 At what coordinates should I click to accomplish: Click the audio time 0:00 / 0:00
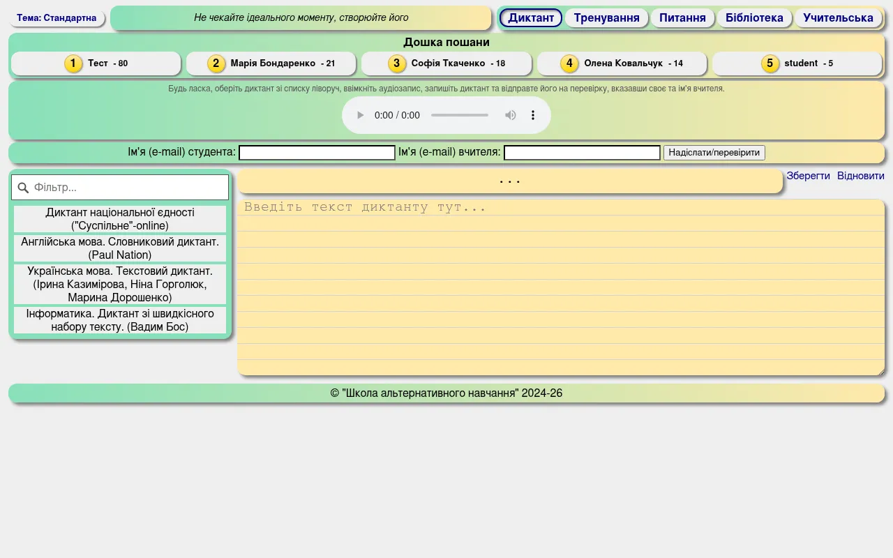point(397,115)
